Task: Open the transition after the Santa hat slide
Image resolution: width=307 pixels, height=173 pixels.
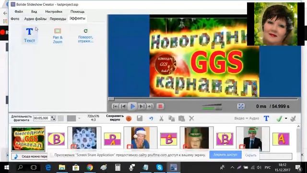Action: (168, 139)
